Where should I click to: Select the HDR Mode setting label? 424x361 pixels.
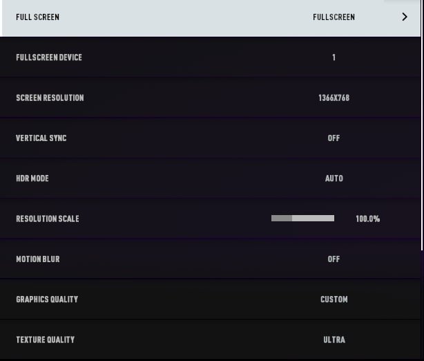pos(32,178)
